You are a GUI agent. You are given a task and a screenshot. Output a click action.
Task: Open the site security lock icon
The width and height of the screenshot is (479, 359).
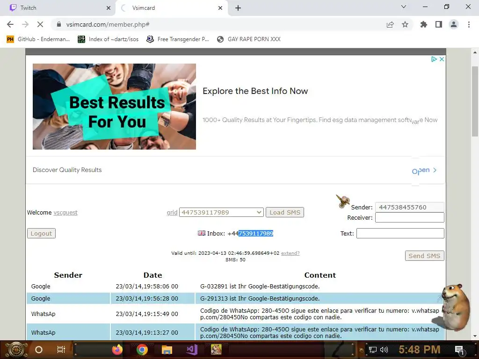tap(59, 24)
